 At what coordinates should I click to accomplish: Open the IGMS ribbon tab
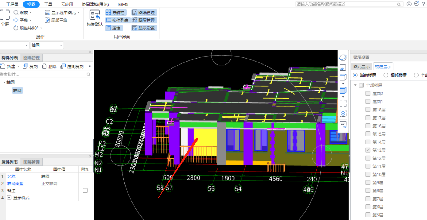click(x=123, y=4)
